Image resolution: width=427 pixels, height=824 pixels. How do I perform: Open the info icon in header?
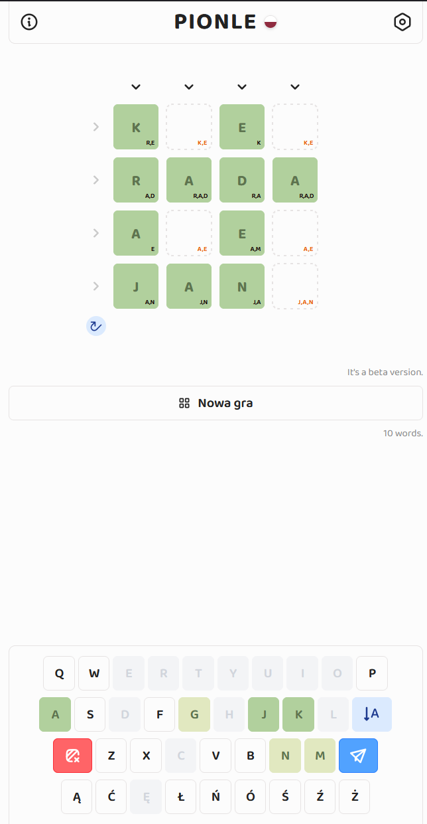(29, 22)
